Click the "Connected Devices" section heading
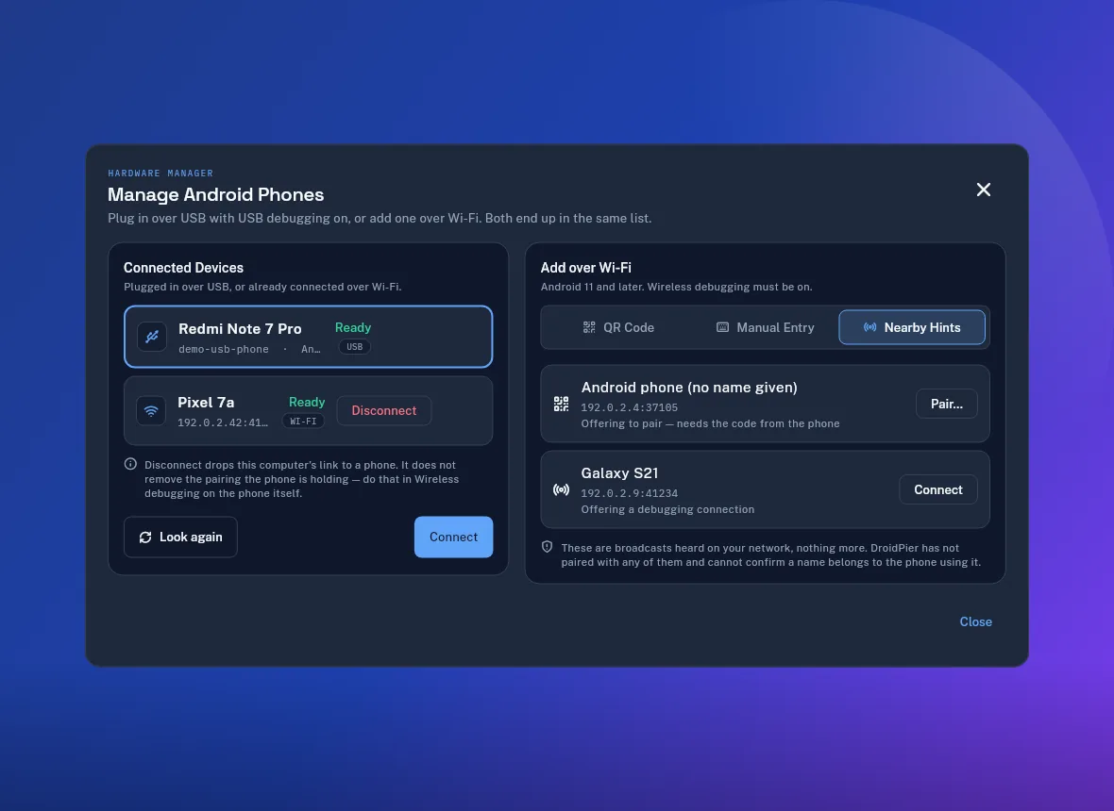This screenshot has width=1114, height=811. [183, 268]
